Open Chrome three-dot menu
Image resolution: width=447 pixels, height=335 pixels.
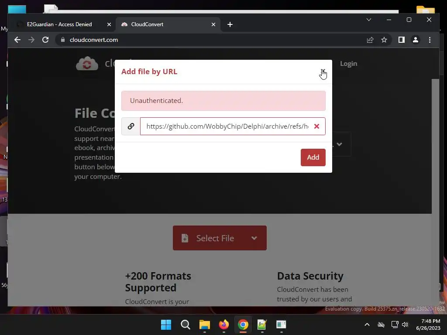430,40
